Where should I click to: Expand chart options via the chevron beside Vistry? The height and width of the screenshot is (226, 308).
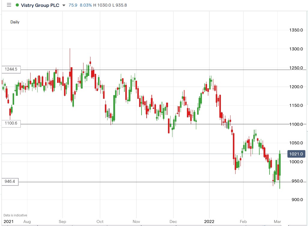pos(63,5)
